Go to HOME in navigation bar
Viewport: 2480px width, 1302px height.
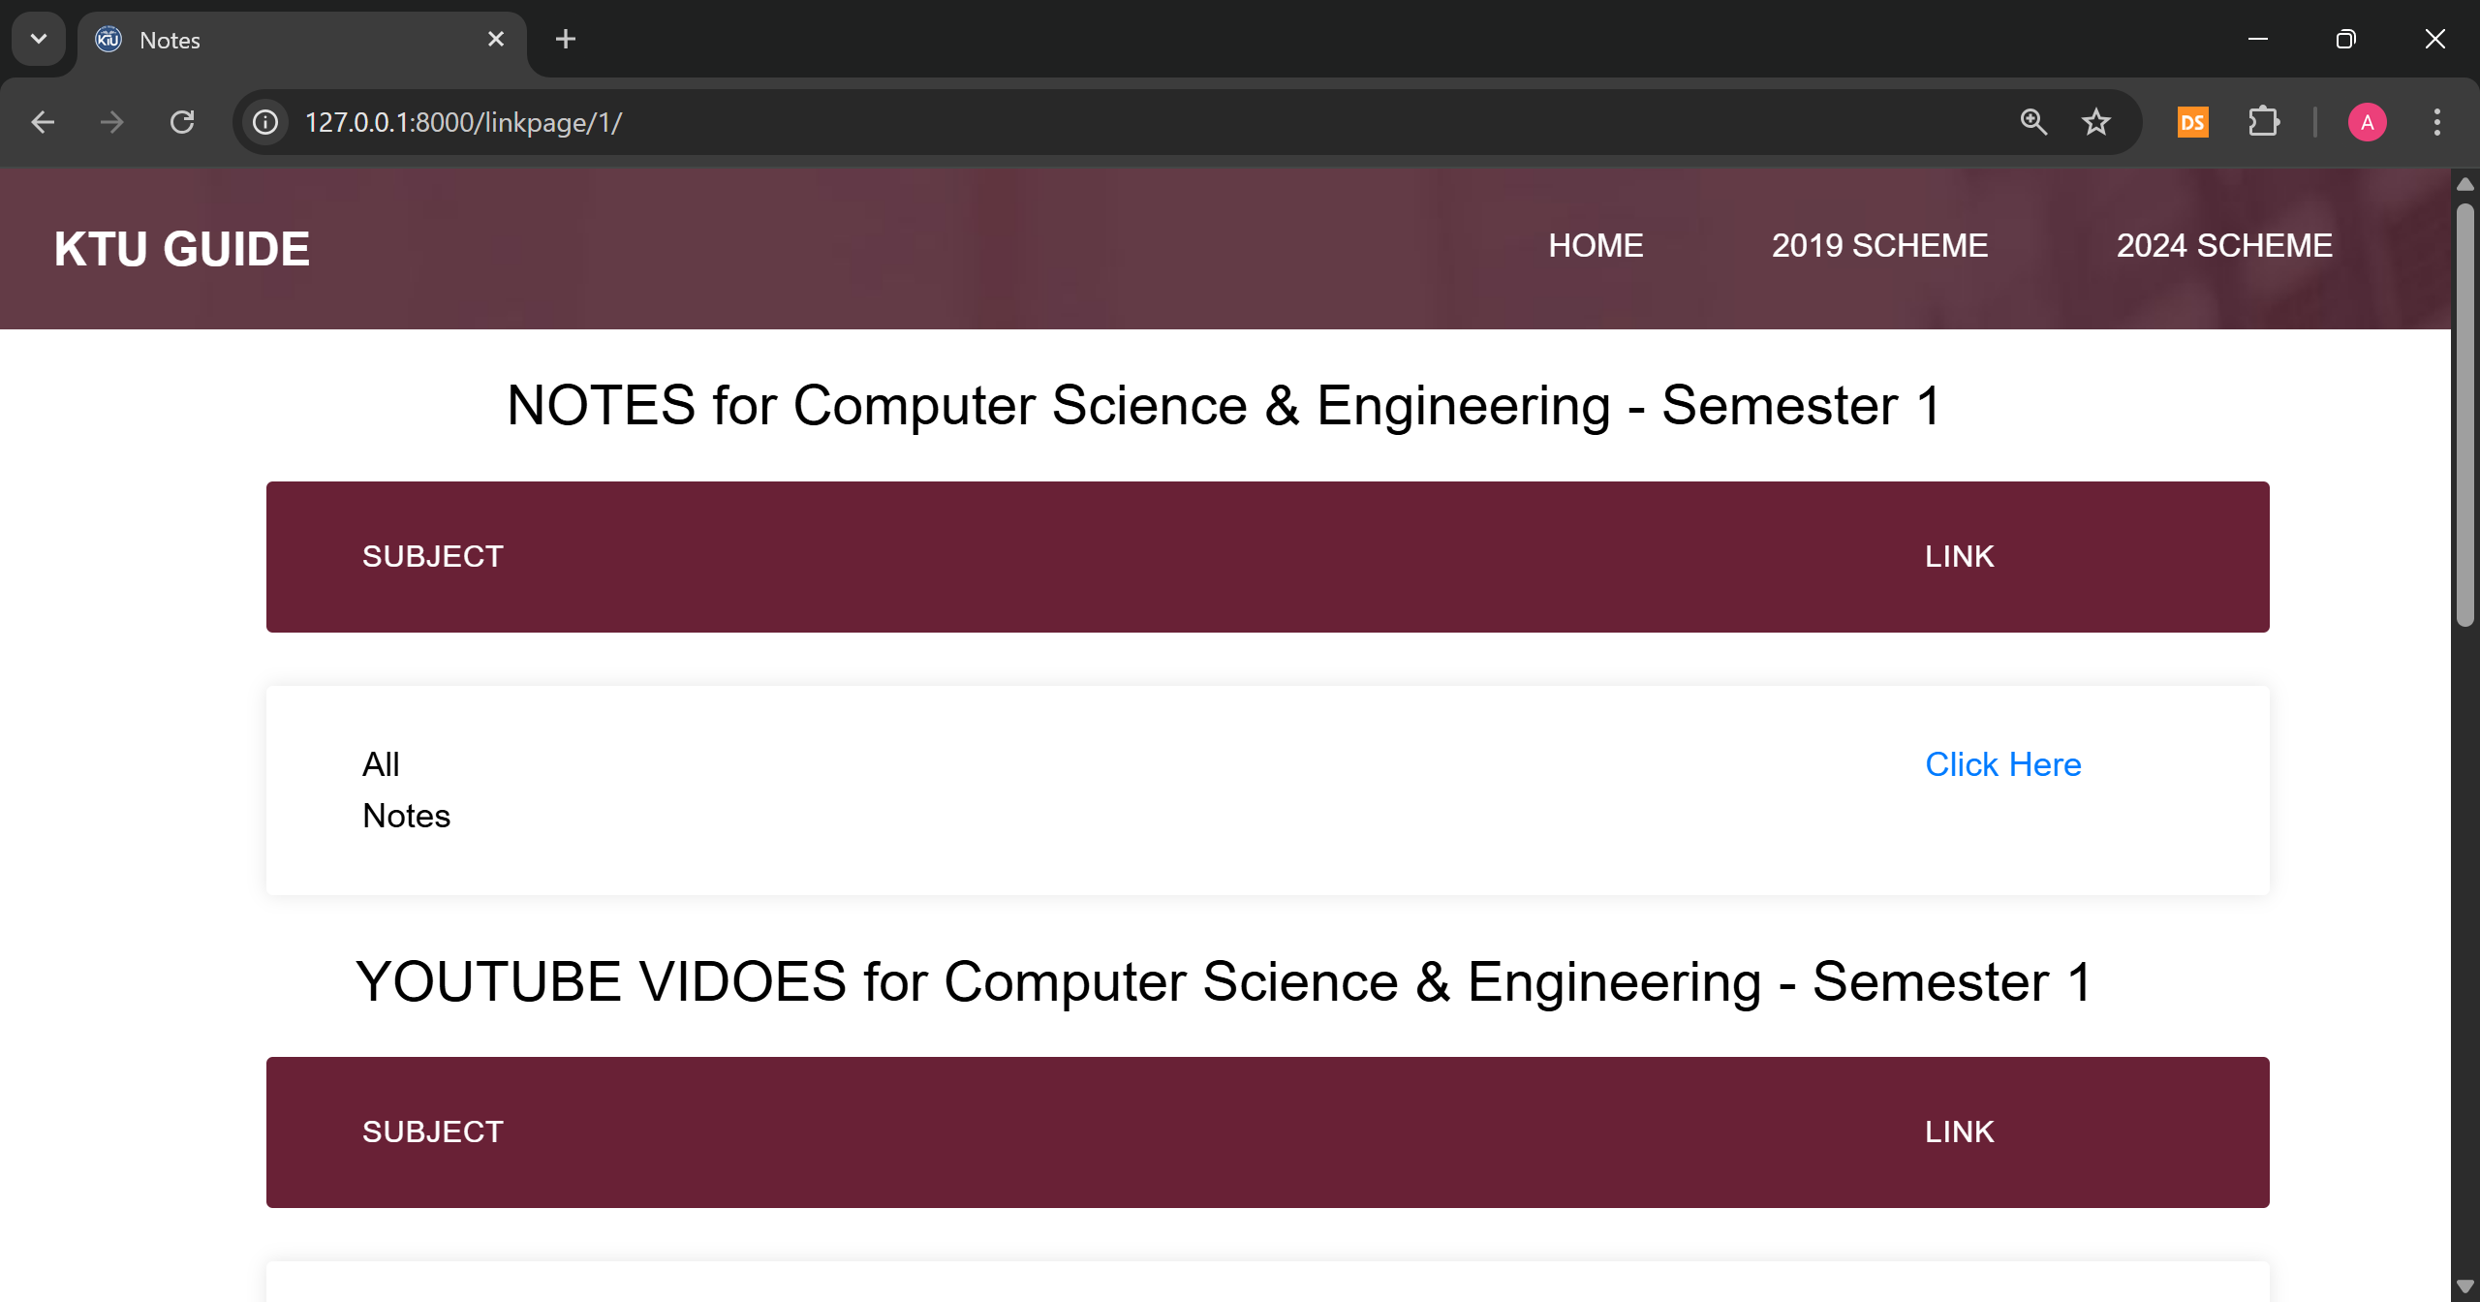click(1596, 246)
